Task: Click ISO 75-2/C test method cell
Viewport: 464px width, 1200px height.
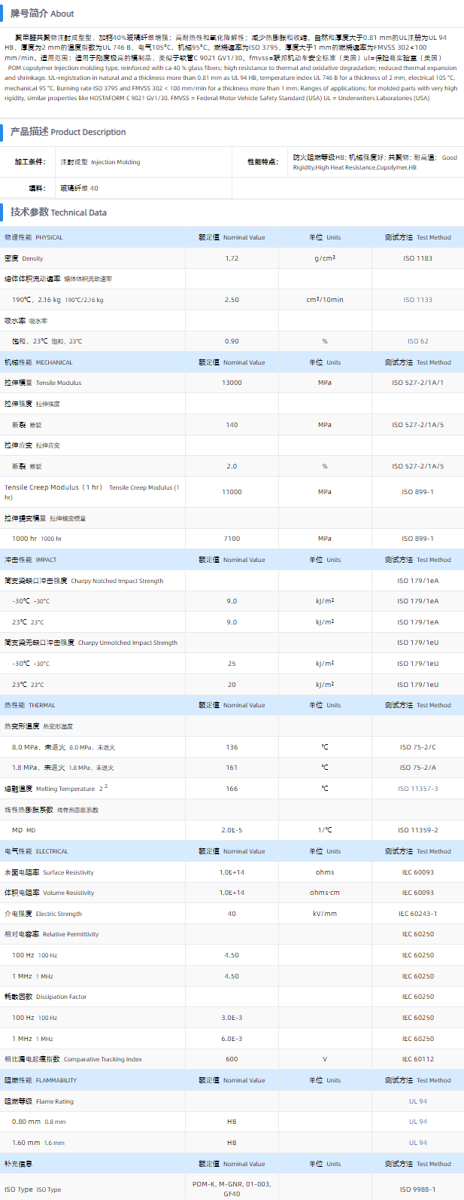Action: pyautogui.click(x=417, y=747)
